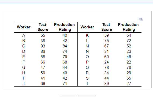Select the right Test Score column header
The image size is (153, 97).
coord(107,27)
